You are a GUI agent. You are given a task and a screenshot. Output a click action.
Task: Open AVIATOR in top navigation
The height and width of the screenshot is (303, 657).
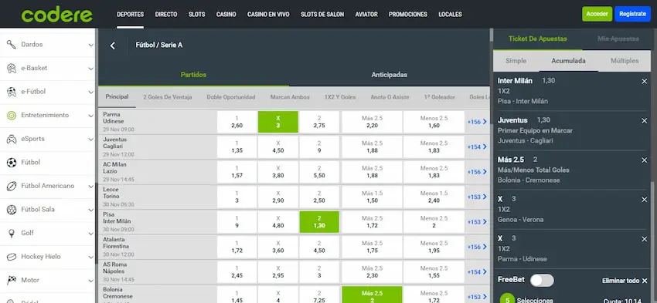tap(366, 14)
